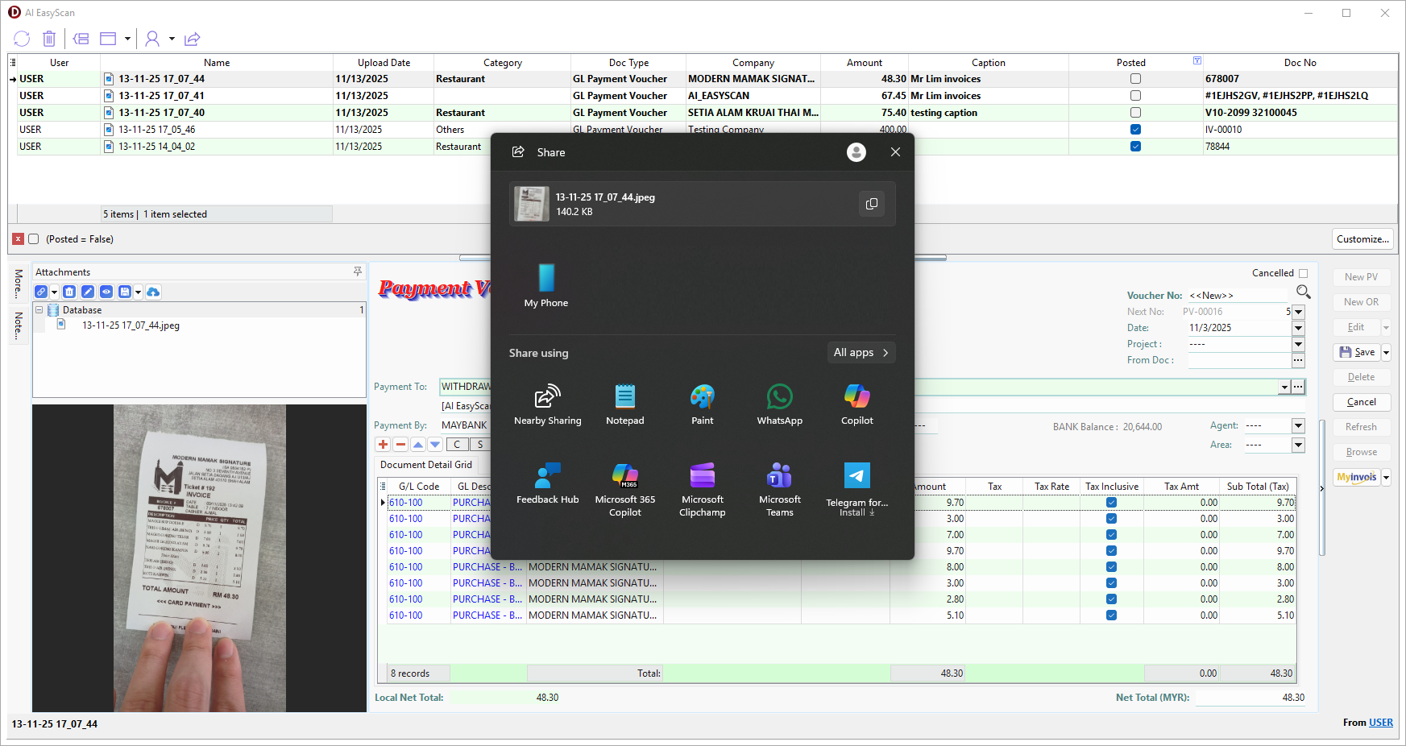
Task: Open the Date dropdown arrow
Action: click(x=1298, y=328)
